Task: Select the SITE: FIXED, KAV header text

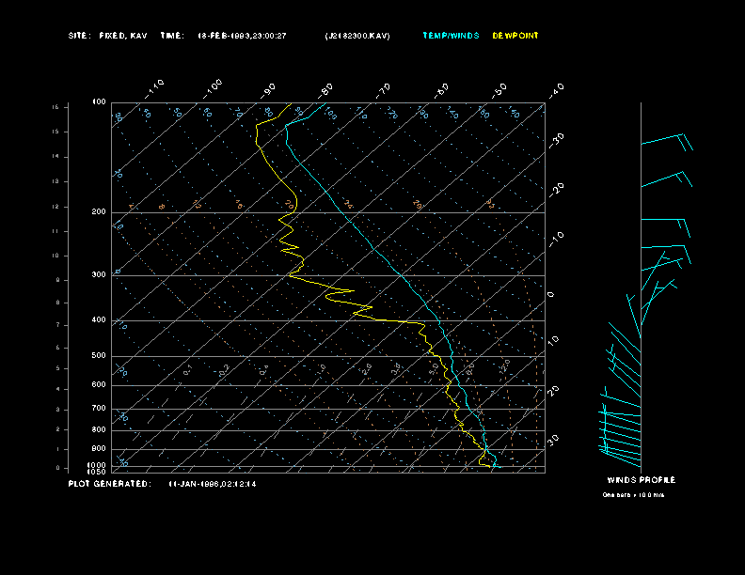Action: pyautogui.click(x=107, y=36)
